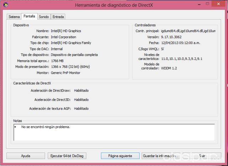
Task: Click Habilitado next to Aceleración de Direct3D
Action: click(x=81, y=100)
